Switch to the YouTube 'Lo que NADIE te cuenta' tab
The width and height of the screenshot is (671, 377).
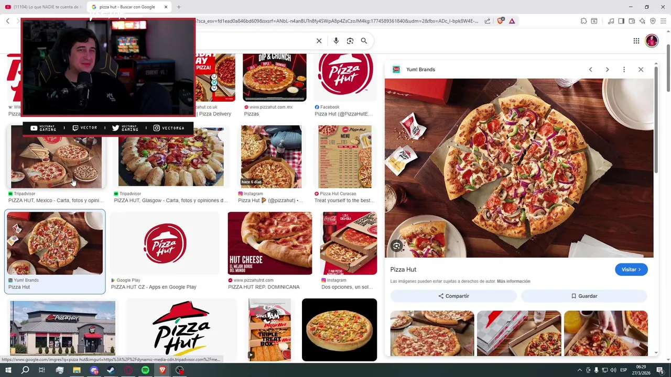click(43, 7)
